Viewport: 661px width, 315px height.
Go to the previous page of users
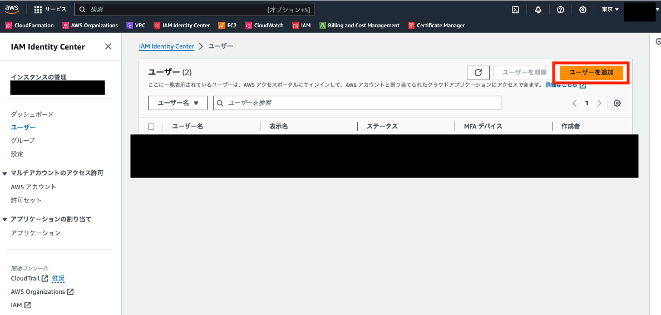coord(574,103)
